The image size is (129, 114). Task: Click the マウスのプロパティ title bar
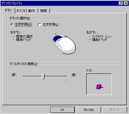click(59, 3)
